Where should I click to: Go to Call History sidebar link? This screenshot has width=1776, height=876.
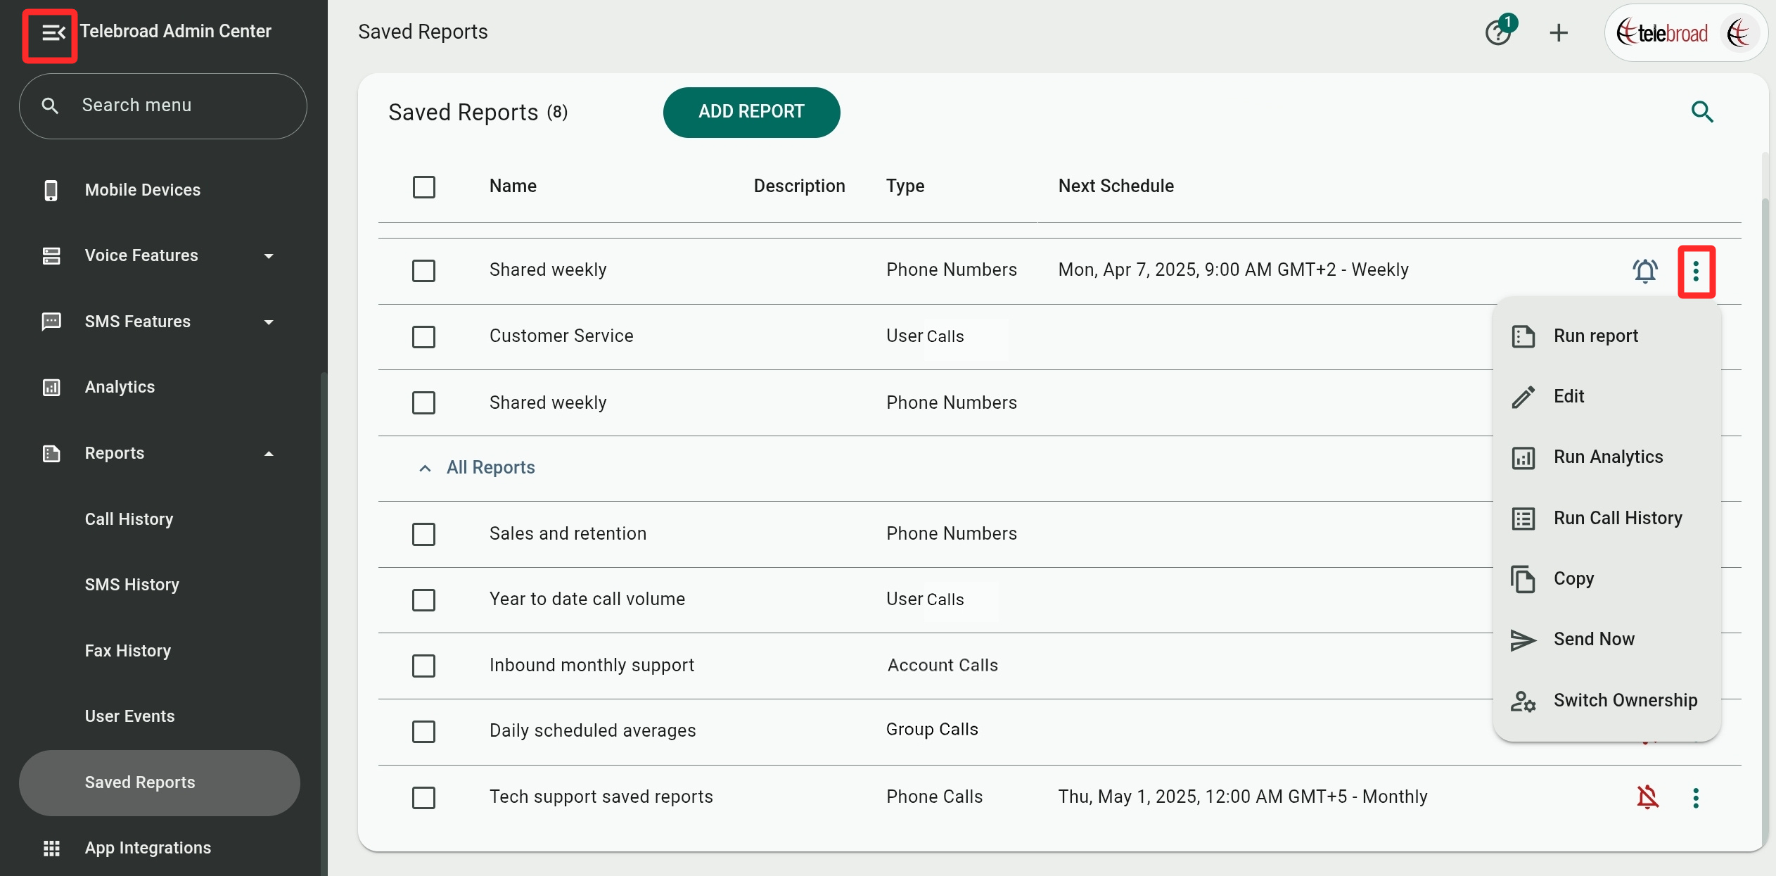click(129, 519)
